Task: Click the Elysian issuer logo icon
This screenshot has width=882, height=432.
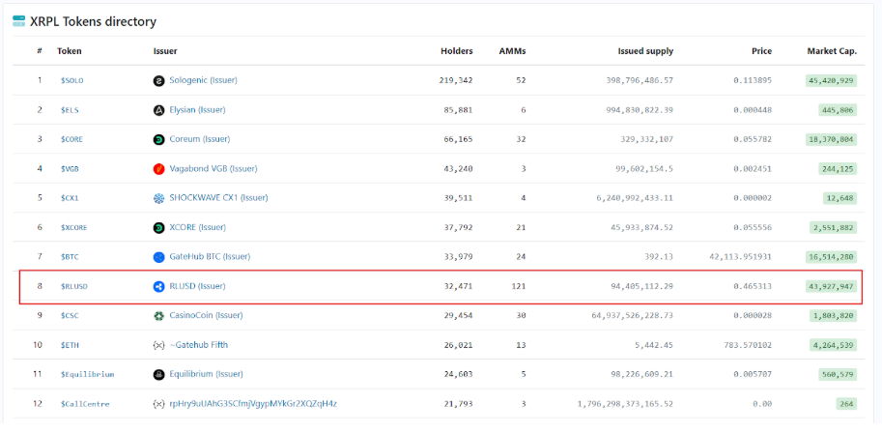Action: tap(158, 110)
